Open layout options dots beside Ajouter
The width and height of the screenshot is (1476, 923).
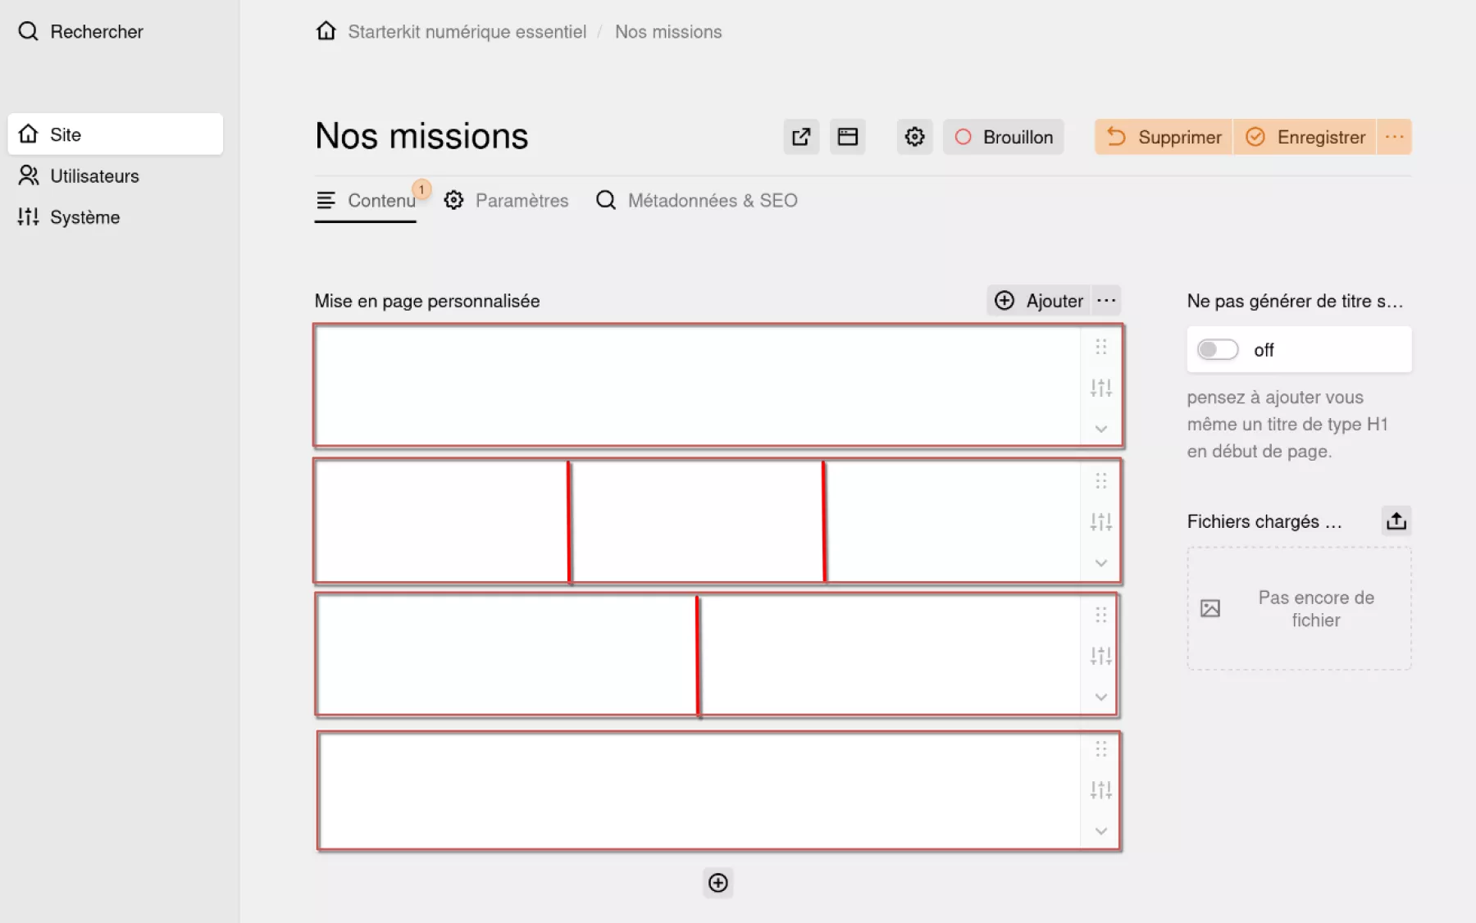click(1106, 301)
